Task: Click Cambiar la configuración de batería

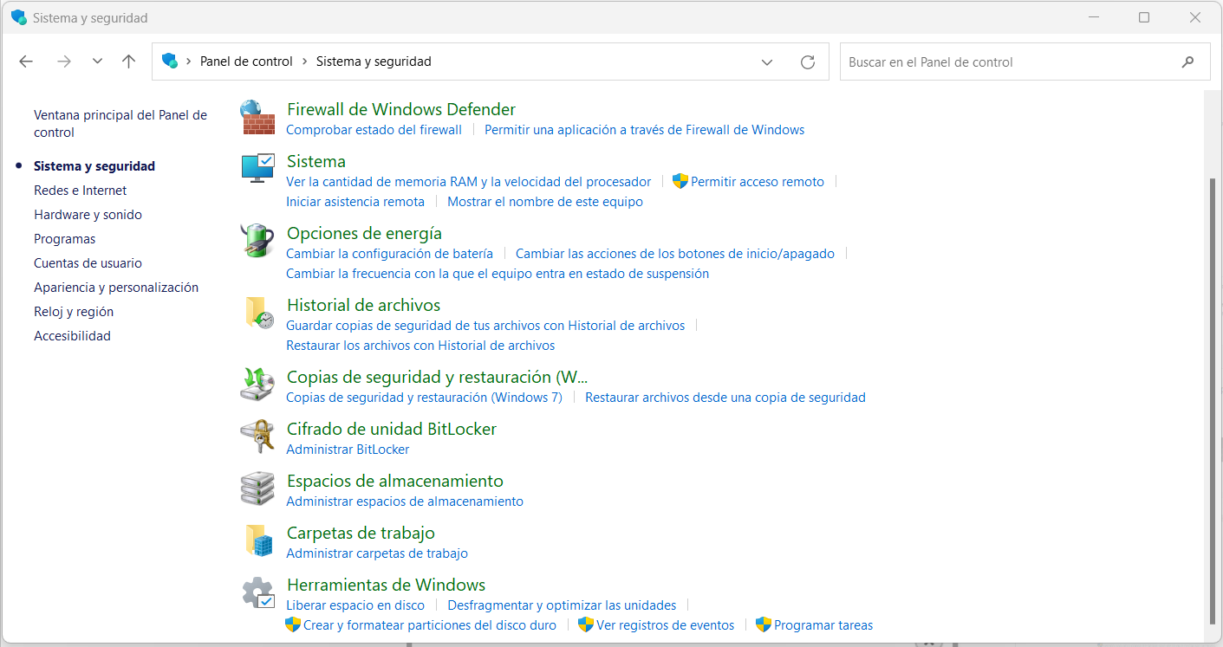Action: 389,253
